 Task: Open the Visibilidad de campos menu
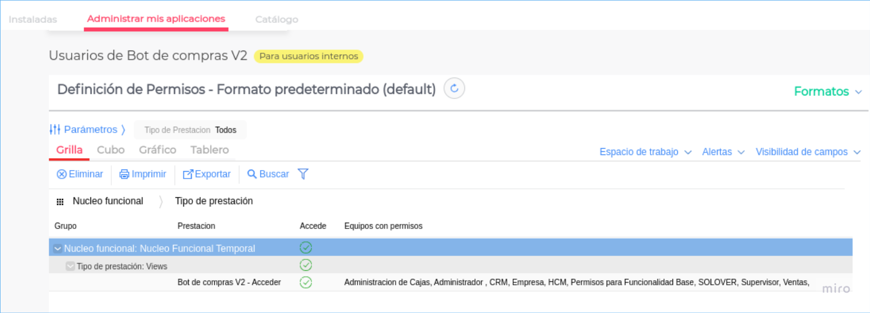coord(807,152)
